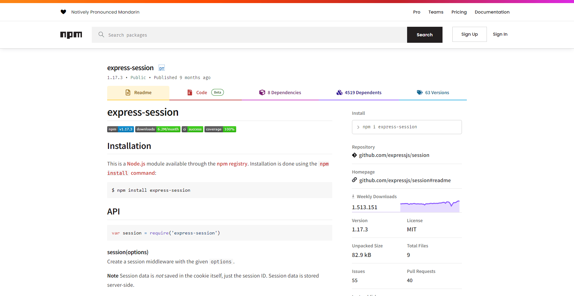Click the weekly downloads sparkline chart
Image resolution: width=574 pixels, height=296 pixels.
430,206
